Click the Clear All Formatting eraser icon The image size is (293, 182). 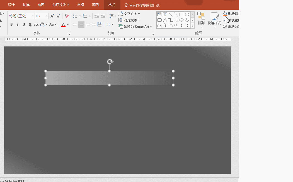point(67,16)
